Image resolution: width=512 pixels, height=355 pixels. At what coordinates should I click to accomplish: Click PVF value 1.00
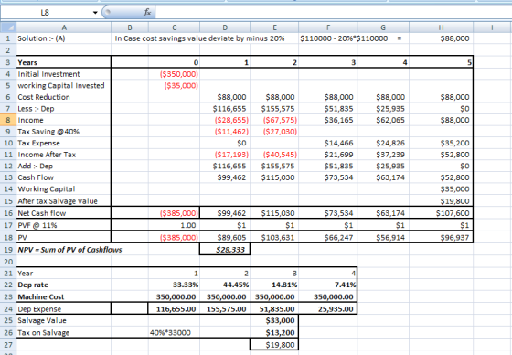188,225
